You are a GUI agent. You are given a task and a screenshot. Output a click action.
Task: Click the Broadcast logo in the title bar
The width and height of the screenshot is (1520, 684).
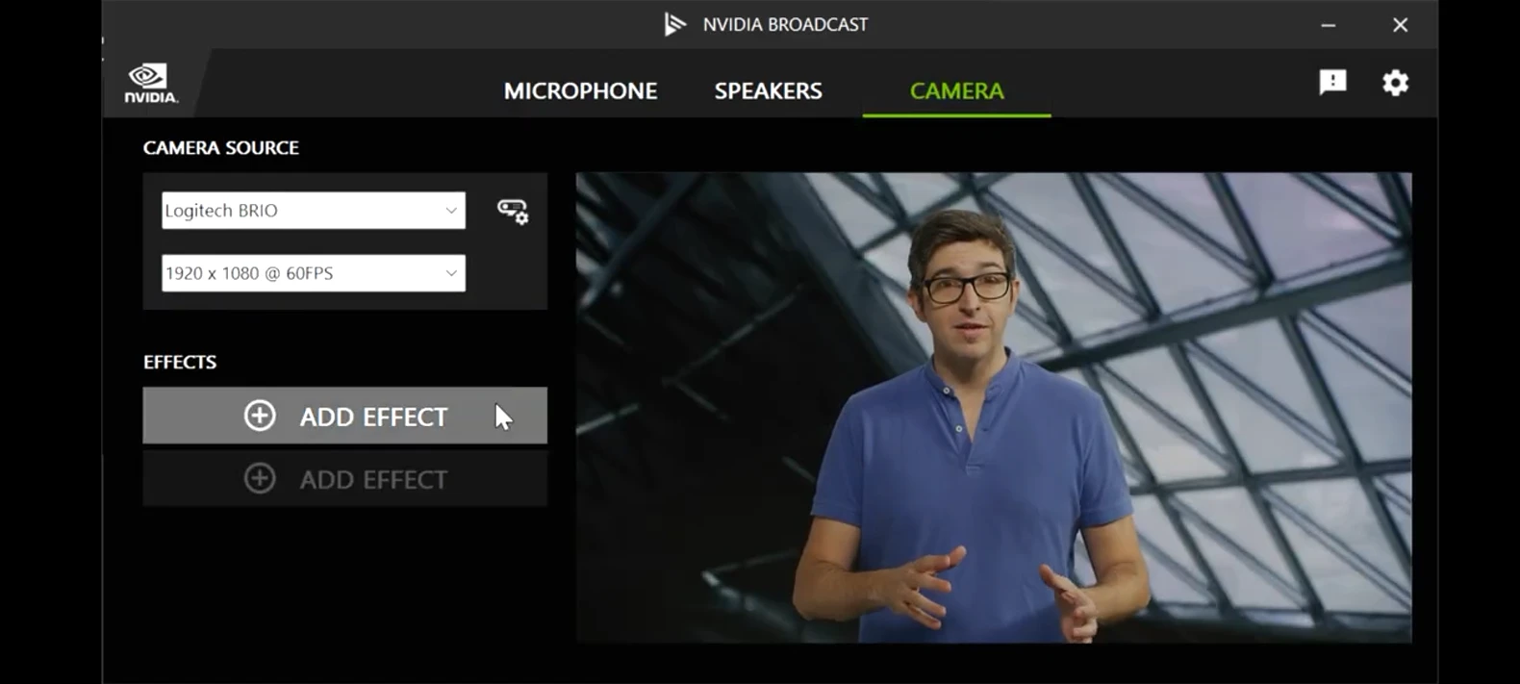point(675,24)
